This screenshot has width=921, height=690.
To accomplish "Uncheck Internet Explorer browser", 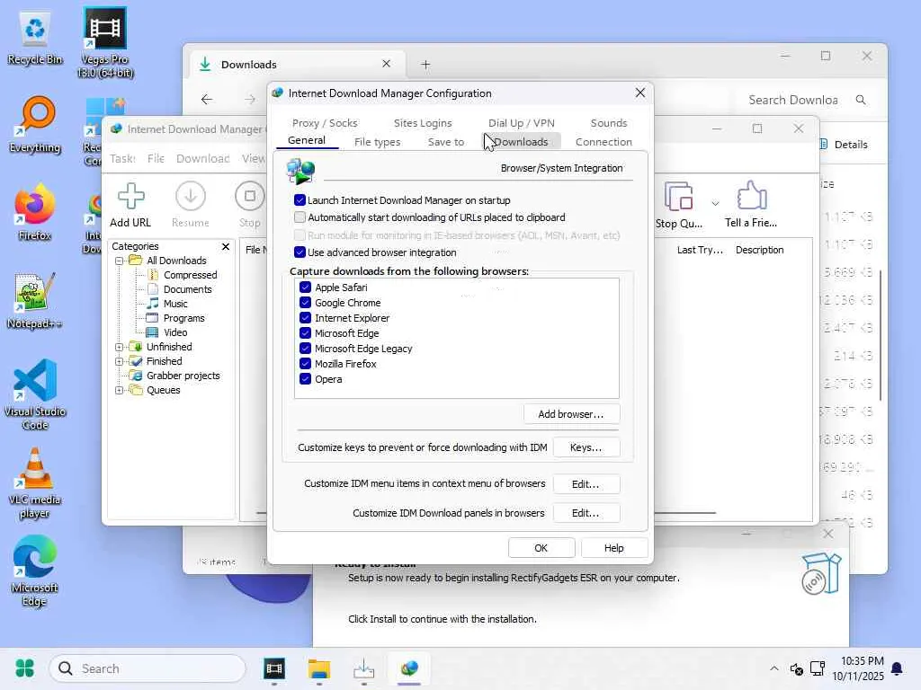I will [x=306, y=317].
